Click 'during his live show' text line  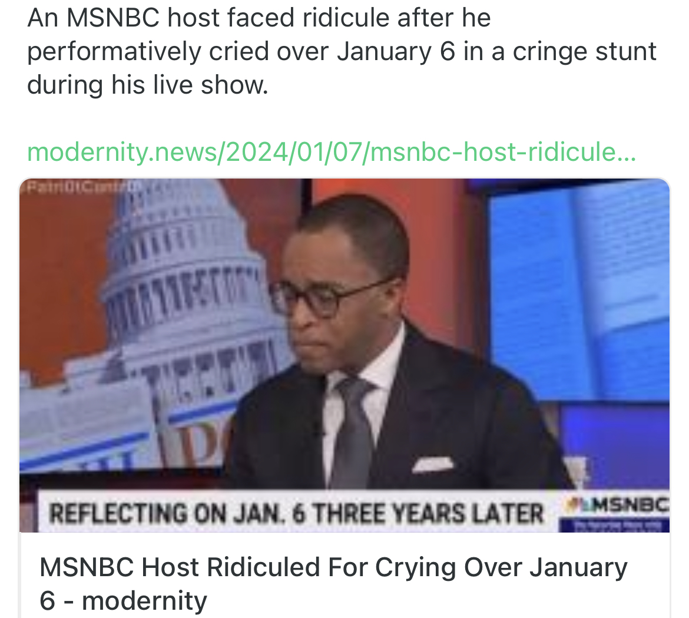pyautogui.click(x=148, y=85)
